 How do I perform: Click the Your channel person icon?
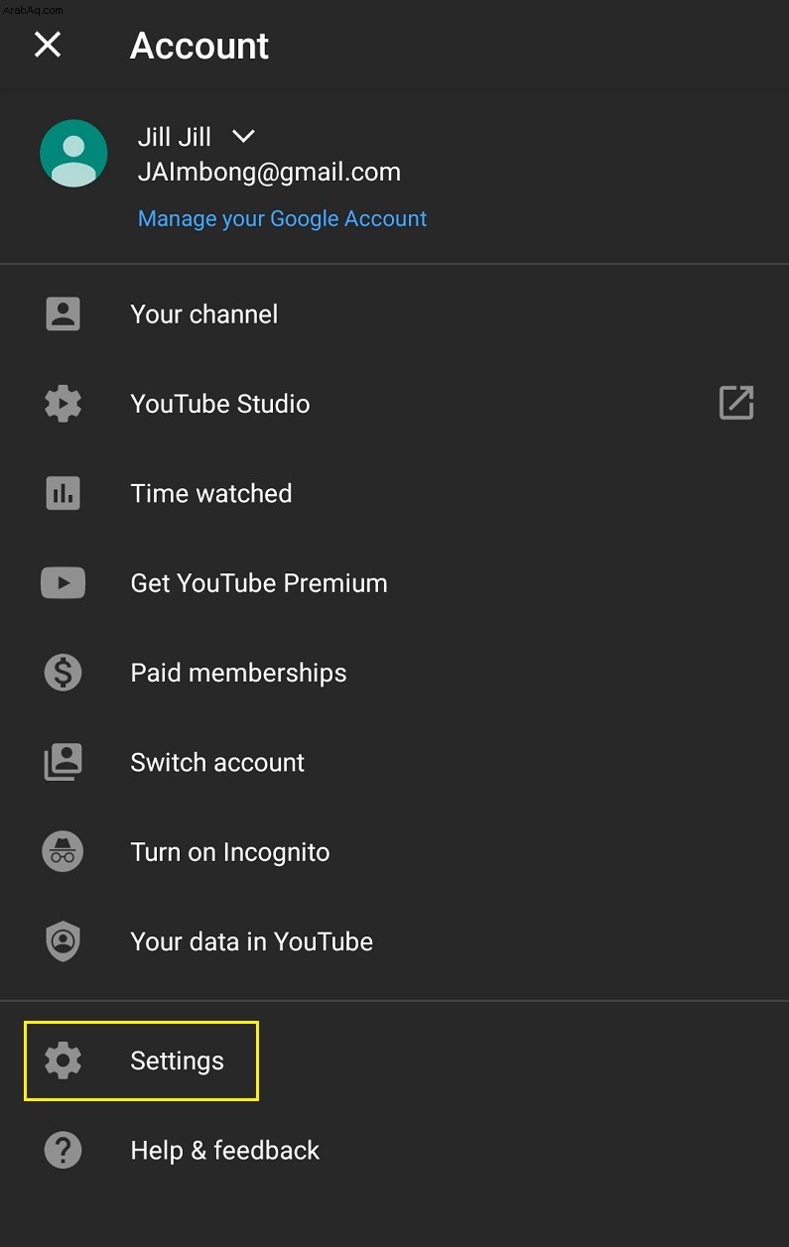[64, 314]
